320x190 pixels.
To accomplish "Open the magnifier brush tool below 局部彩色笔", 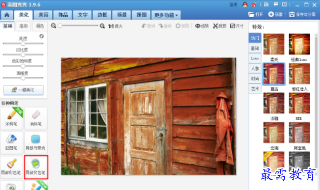I will coord(11,186).
